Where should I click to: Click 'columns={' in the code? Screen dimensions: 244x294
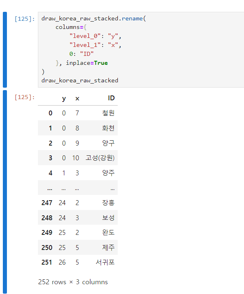pos(71,27)
